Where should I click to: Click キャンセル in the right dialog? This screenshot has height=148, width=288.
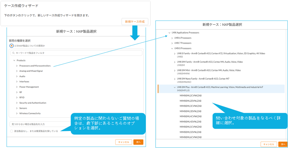(269, 144)
